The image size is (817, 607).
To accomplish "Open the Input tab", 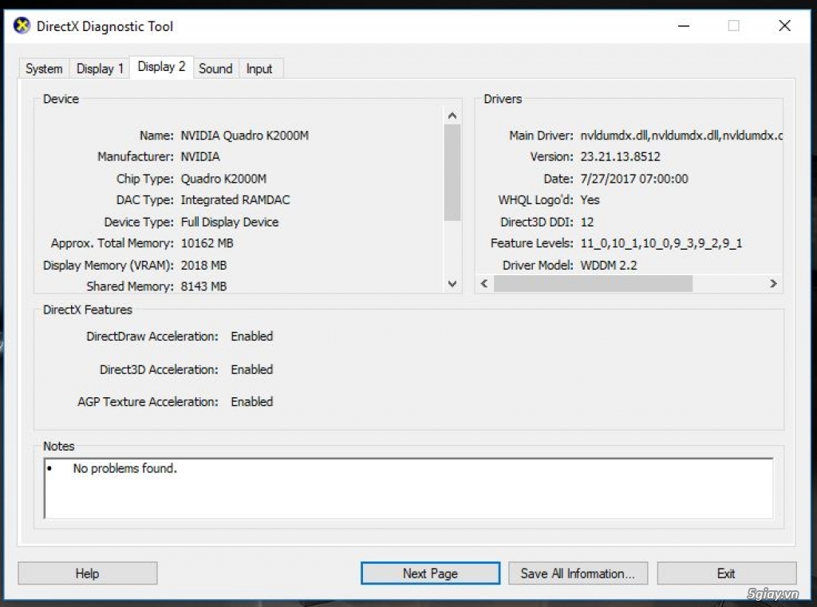I will pos(259,69).
